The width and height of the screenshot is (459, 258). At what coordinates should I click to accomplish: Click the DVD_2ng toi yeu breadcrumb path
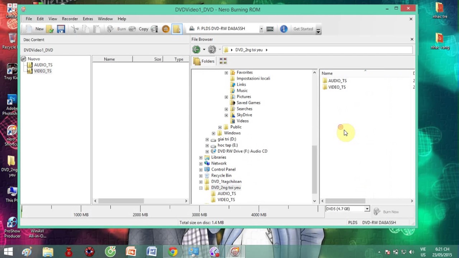(x=249, y=50)
